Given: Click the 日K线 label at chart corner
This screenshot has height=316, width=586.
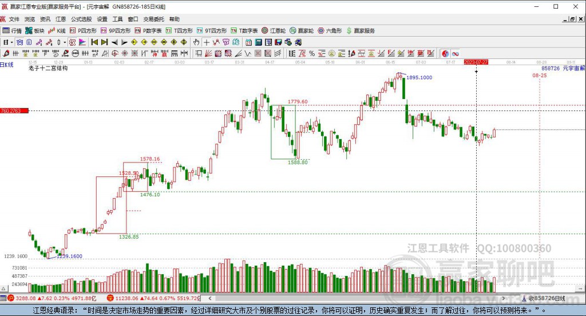Looking at the screenshot, I should click(x=7, y=65).
